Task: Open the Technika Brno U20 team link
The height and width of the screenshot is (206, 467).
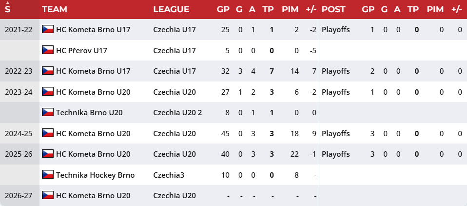Action: (89, 113)
